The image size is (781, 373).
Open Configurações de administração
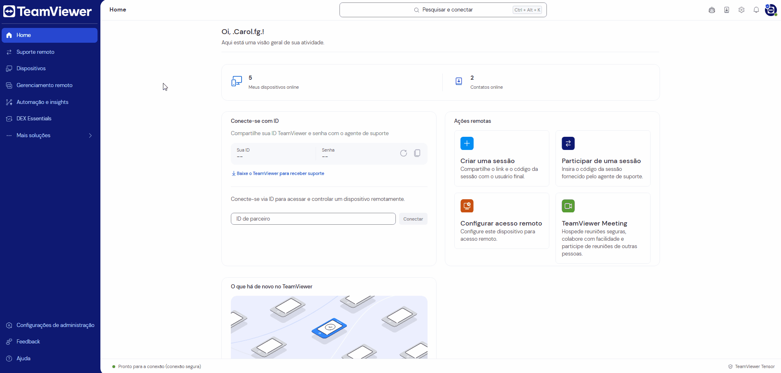[x=50, y=325]
